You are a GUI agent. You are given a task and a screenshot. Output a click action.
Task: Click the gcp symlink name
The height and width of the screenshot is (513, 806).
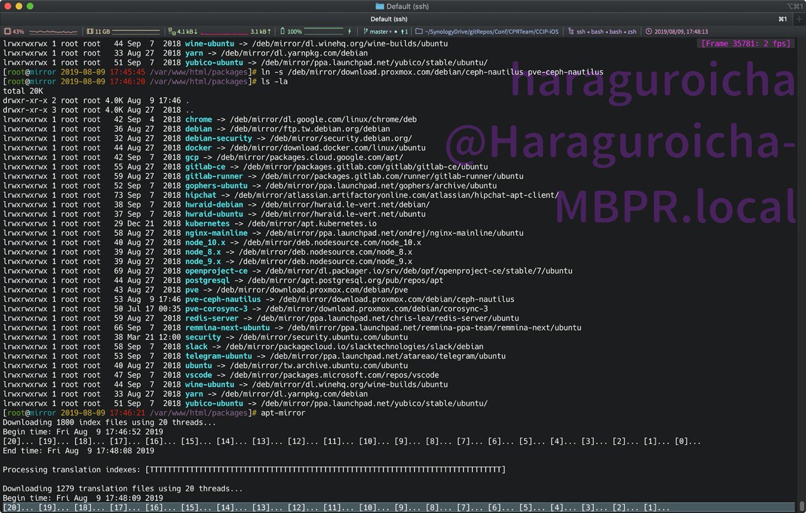192,157
